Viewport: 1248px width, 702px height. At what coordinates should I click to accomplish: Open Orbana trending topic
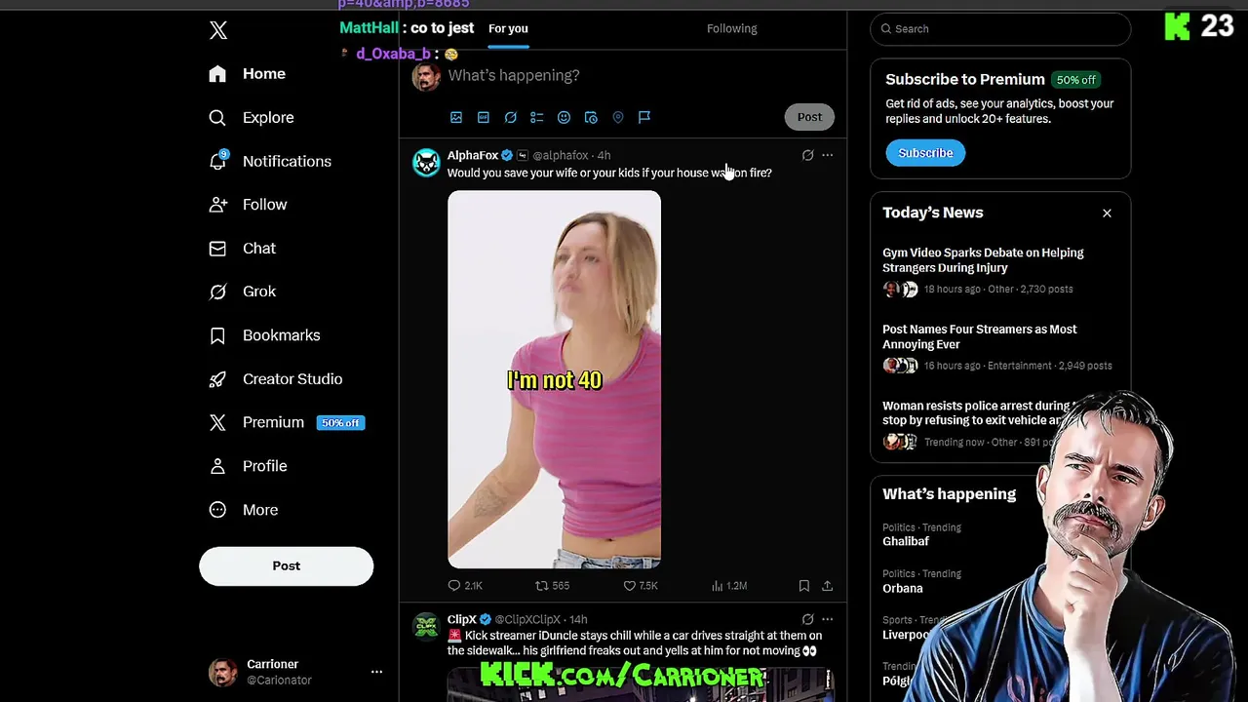pos(903,589)
